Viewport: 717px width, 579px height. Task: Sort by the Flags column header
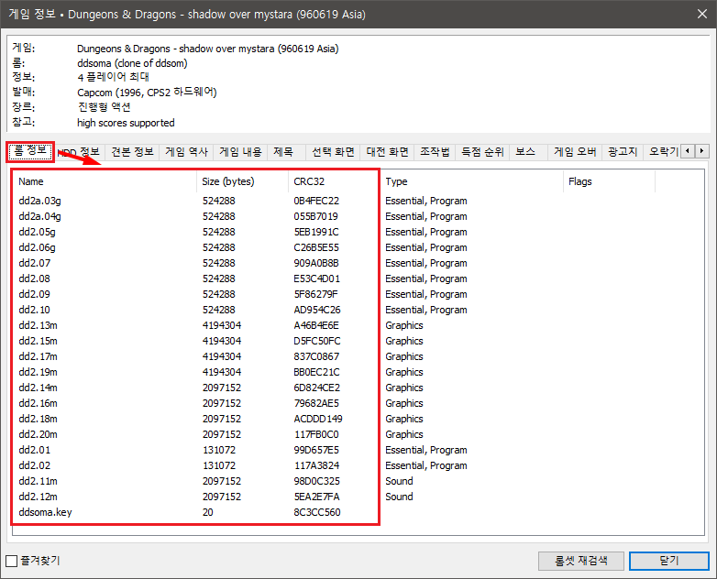[x=609, y=181]
